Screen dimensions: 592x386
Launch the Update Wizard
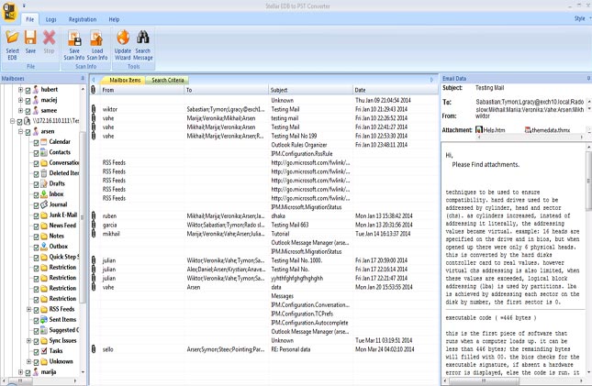[123, 45]
